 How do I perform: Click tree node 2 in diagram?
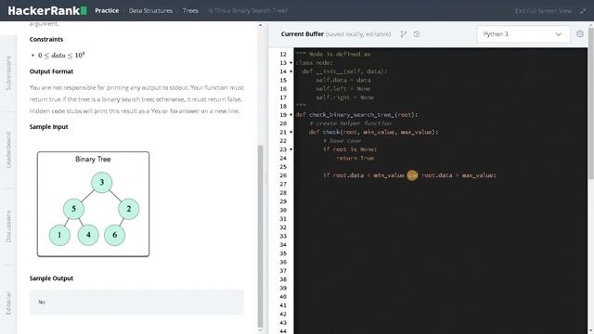click(x=129, y=209)
